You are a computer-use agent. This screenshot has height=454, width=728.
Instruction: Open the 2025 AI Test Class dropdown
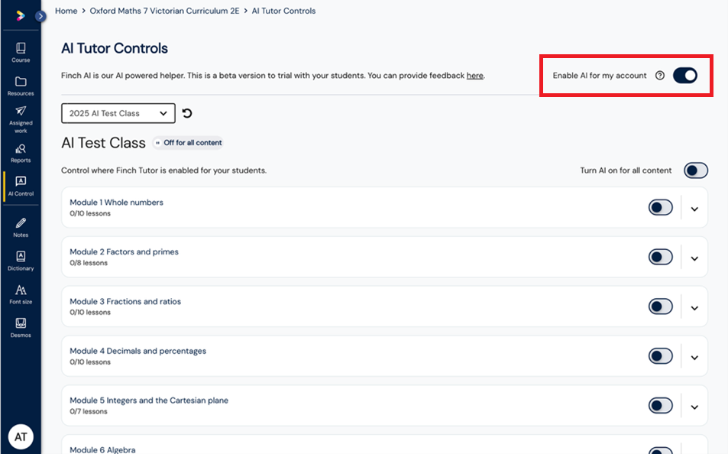click(118, 113)
